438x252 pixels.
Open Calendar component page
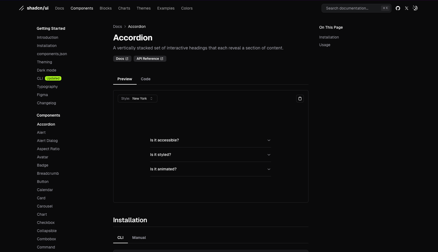(45, 190)
